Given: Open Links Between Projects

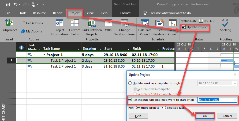Looking at the screenshot, I should pos(92,23).
